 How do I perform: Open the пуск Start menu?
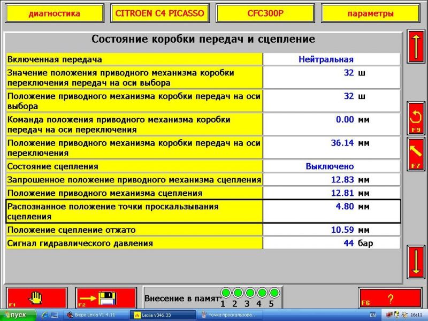pos(17,315)
